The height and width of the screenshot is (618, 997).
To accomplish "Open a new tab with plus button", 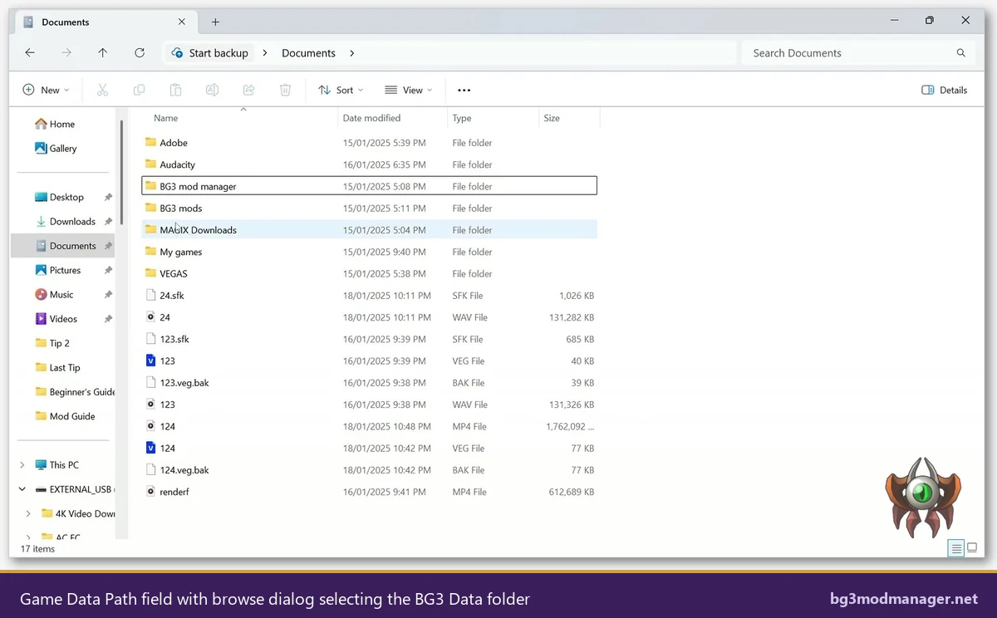I will 215,22.
